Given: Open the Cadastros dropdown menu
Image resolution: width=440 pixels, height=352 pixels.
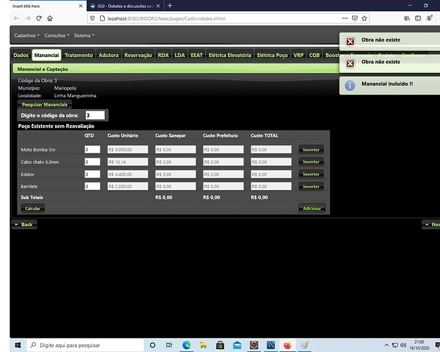Looking at the screenshot, I should 27,35.
